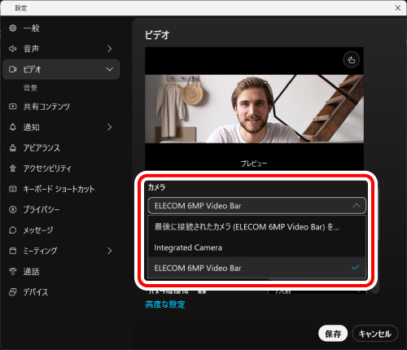Close the 設定 window
Image resolution: width=407 pixels, height=350 pixels.
pos(398,8)
